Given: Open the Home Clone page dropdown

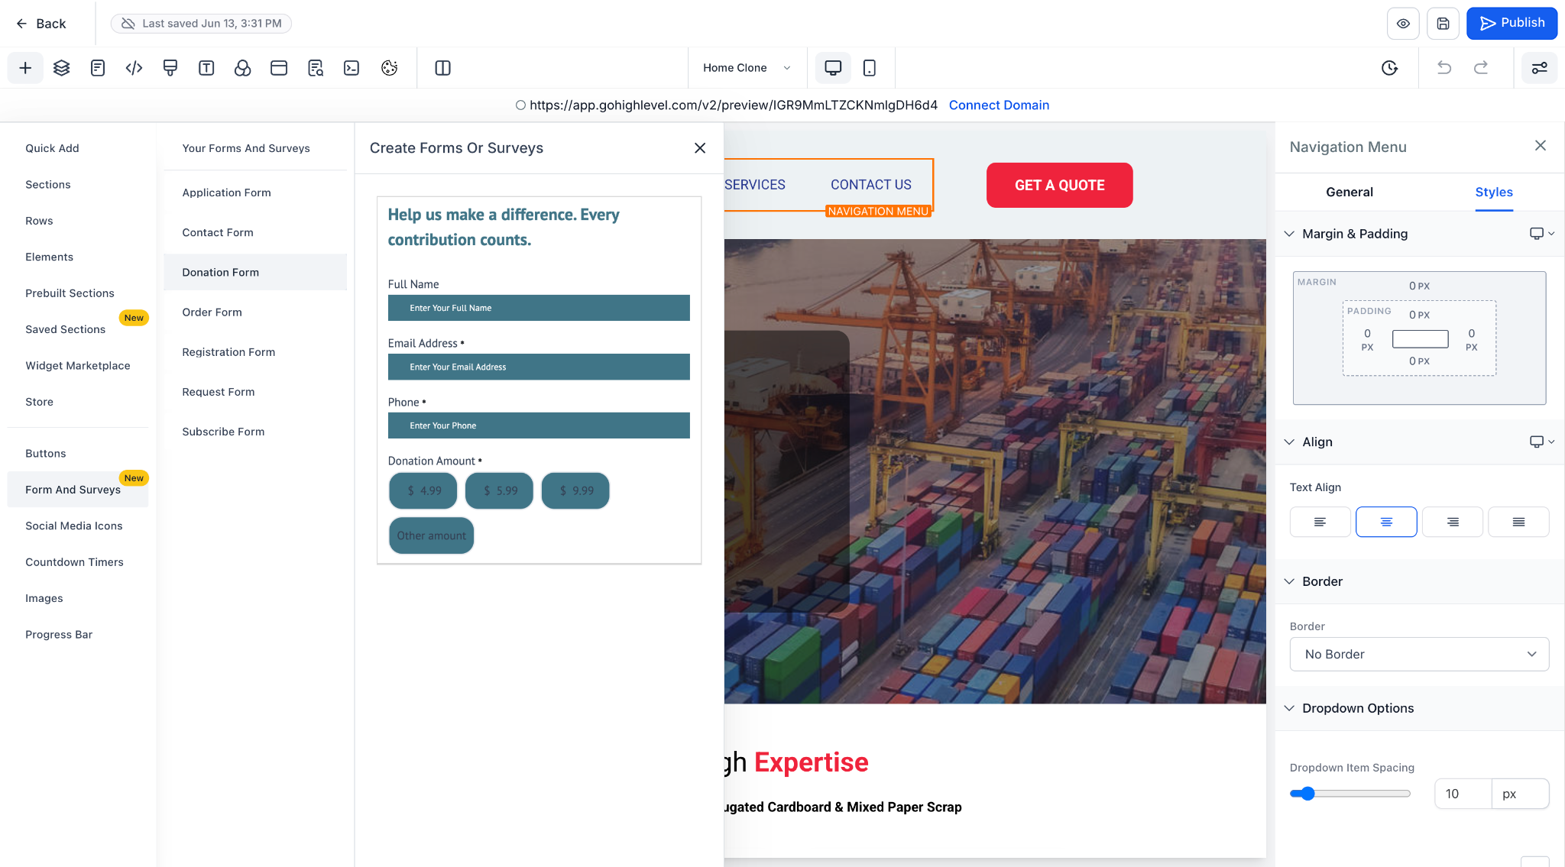Looking at the screenshot, I should point(746,68).
